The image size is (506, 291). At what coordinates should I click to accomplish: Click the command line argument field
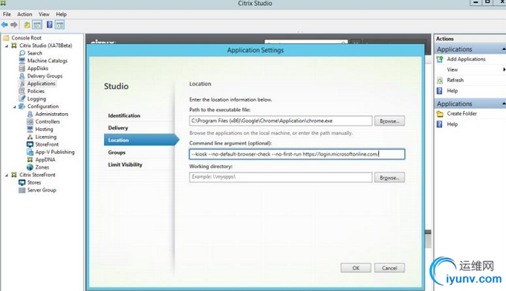coord(297,154)
